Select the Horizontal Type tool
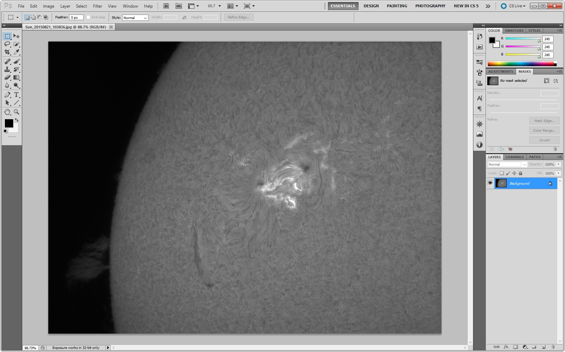Viewport: 565px width, 352px height. coord(16,95)
